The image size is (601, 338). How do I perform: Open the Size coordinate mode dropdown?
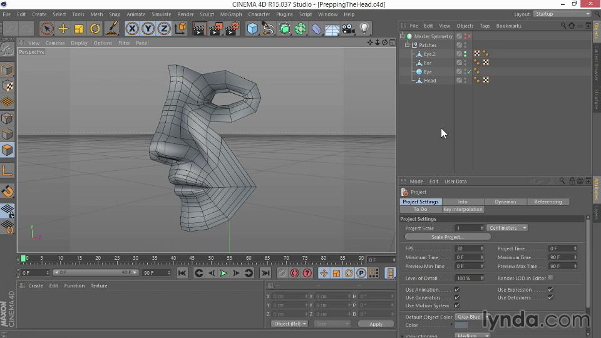332,324
